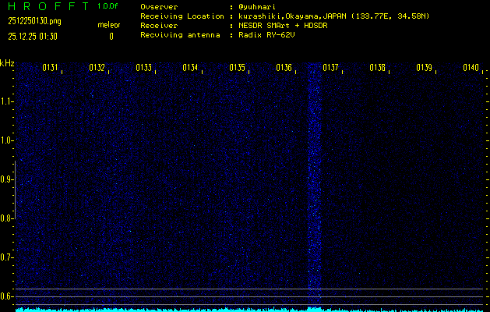Click location kurashiki,Okayama,JAPAN text
This screenshot has width=490, height=312.
[x=292, y=16]
